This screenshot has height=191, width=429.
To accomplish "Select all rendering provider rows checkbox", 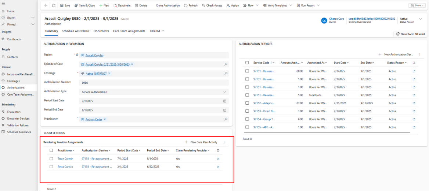I will pyautogui.click(x=51, y=150).
